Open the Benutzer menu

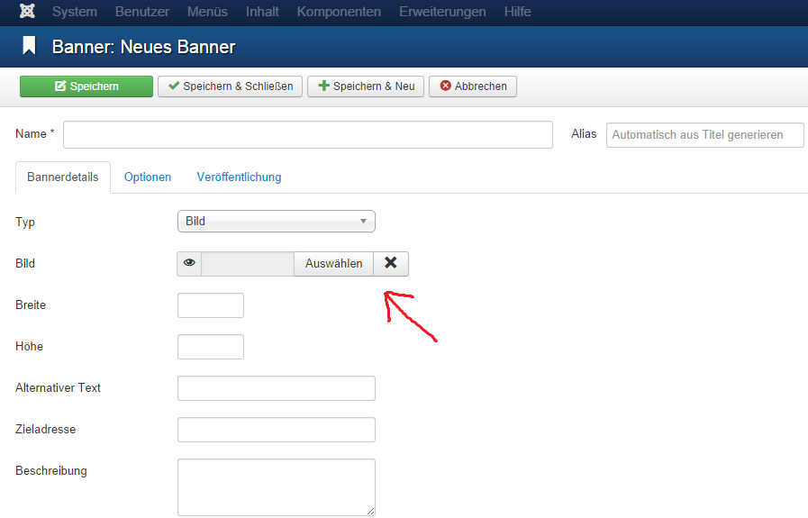click(142, 12)
